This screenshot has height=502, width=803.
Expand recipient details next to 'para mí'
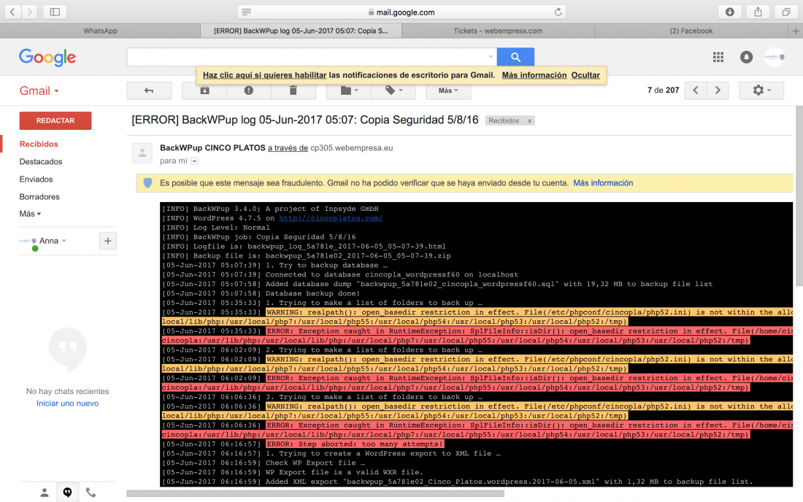pos(195,161)
